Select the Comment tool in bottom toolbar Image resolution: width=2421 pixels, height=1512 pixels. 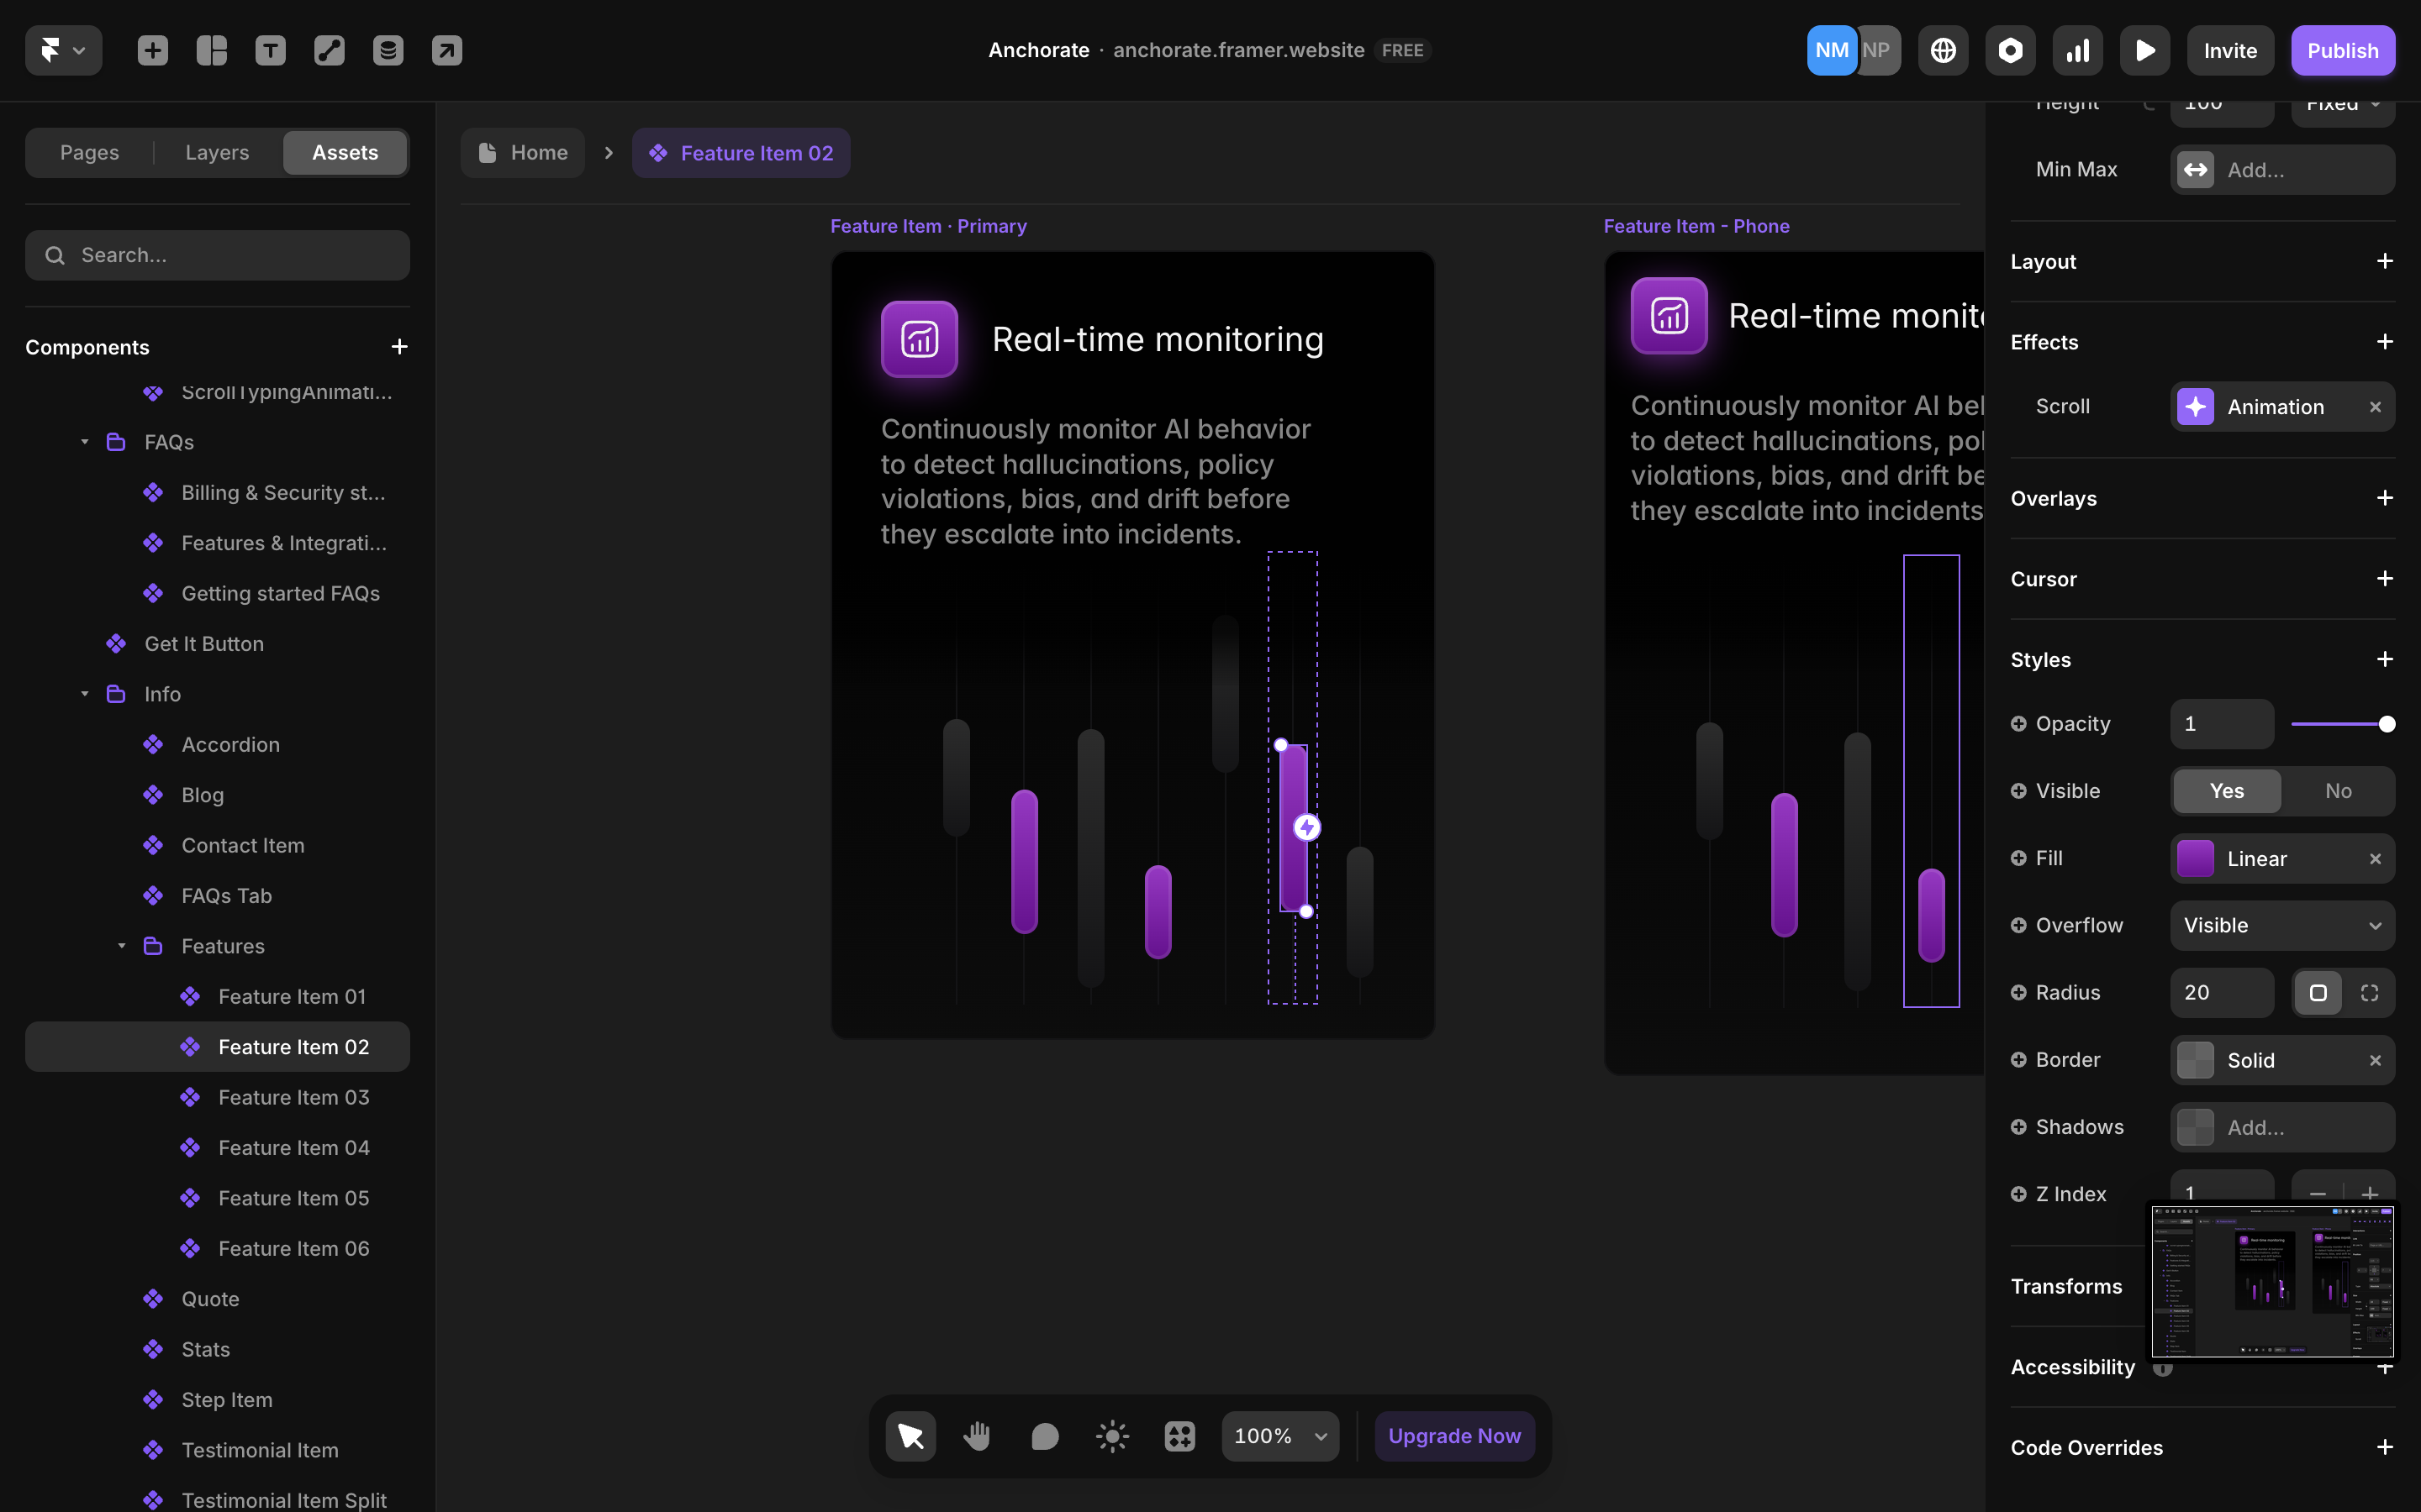1044,1436
